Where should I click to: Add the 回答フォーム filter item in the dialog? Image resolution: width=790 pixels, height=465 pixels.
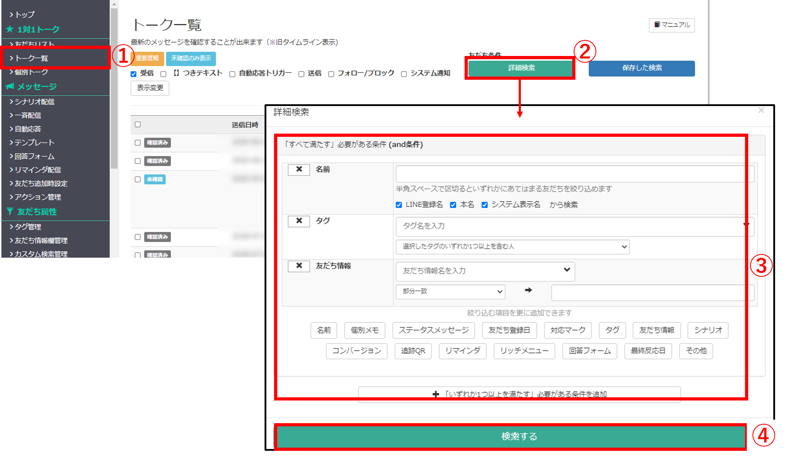tap(590, 351)
